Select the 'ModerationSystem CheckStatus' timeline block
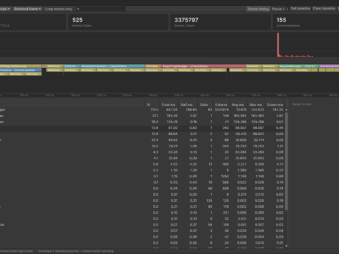The width and height of the screenshot is (339, 254). point(113,66)
